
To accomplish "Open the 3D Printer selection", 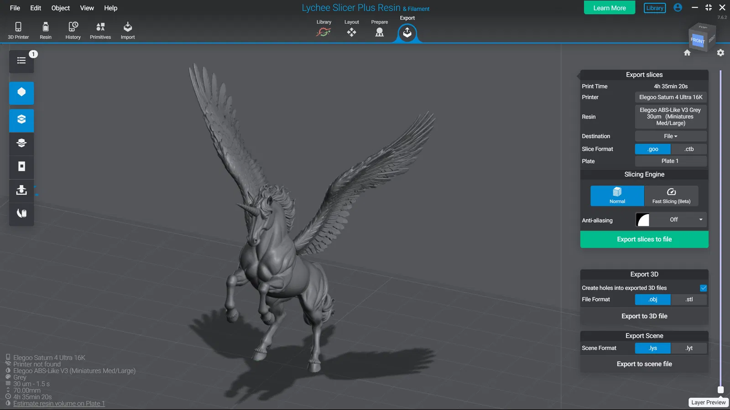I will [x=18, y=31].
